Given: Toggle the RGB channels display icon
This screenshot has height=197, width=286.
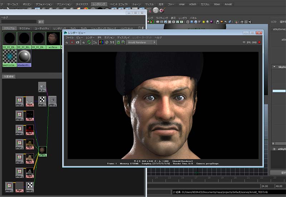Looking at the screenshot, I should (102, 42).
